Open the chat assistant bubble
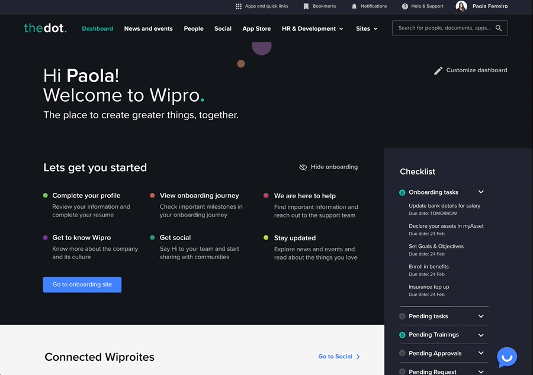The width and height of the screenshot is (533, 375). coord(507,357)
